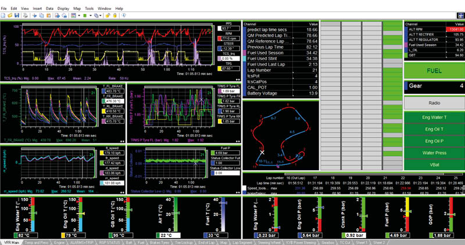Click the red RPM channel color swatch
This screenshot has width=465, height=245.
coord(220,38)
